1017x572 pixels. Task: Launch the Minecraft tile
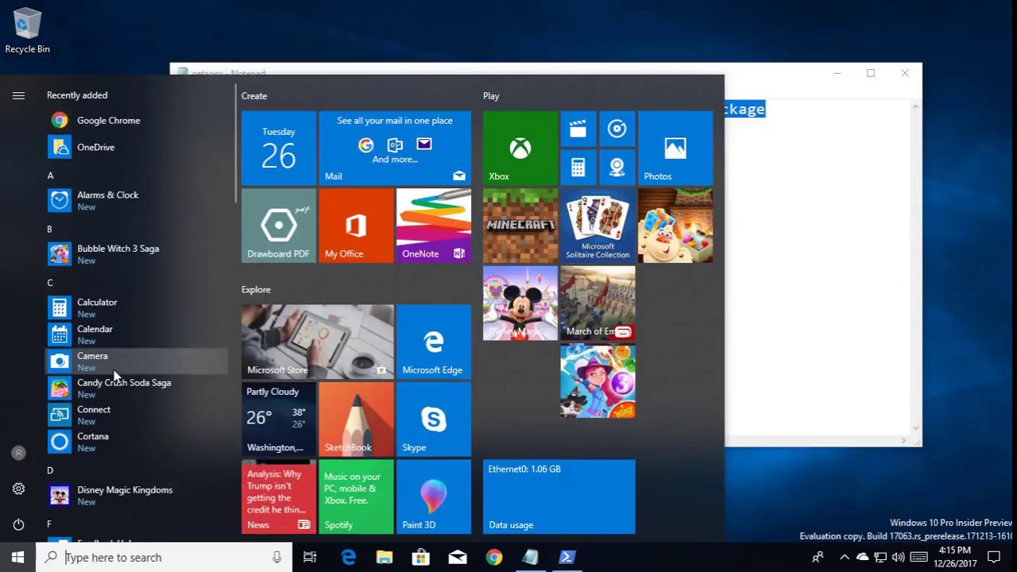(520, 226)
